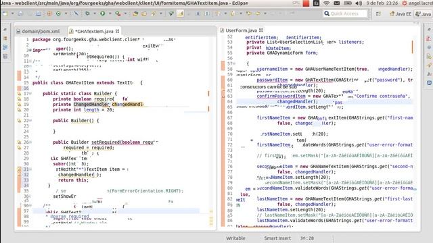Click the green Run button

pos(102,13)
